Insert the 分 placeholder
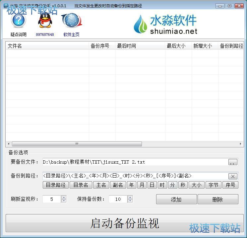The height and width of the screenshot is (238, 247). [x=172, y=185]
